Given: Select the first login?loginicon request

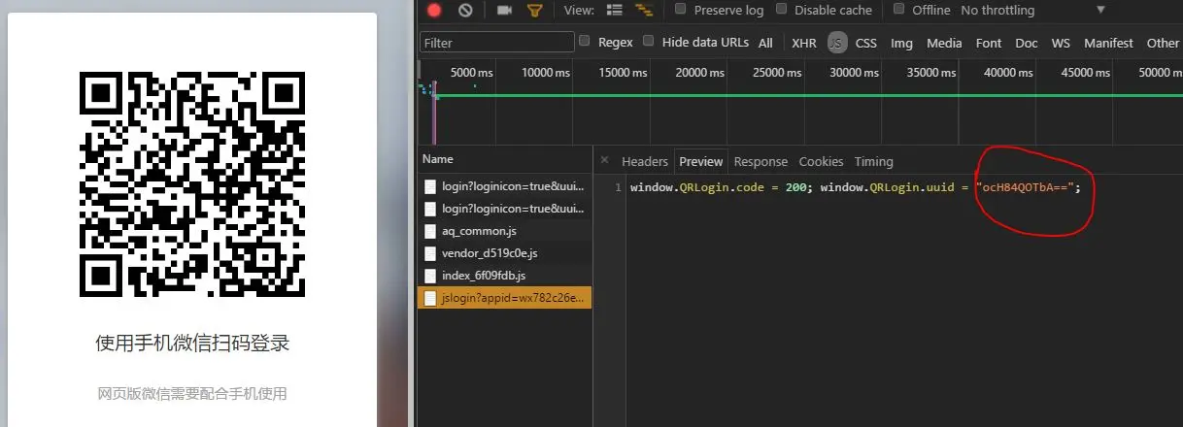Looking at the screenshot, I should pos(504,185).
